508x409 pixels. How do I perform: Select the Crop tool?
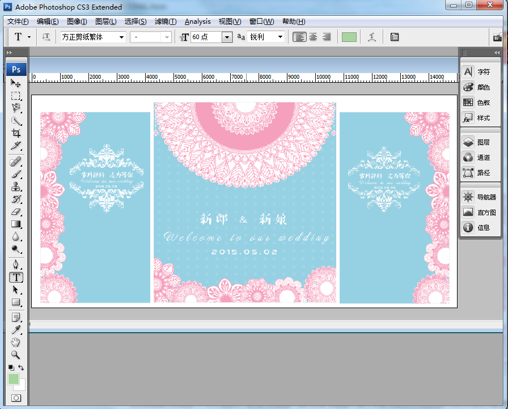click(x=15, y=133)
